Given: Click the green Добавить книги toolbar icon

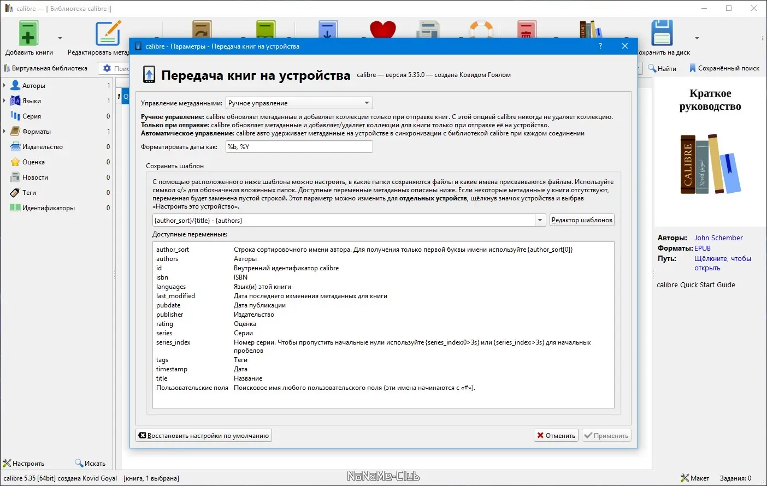Looking at the screenshot, I should tap(28, 33).
